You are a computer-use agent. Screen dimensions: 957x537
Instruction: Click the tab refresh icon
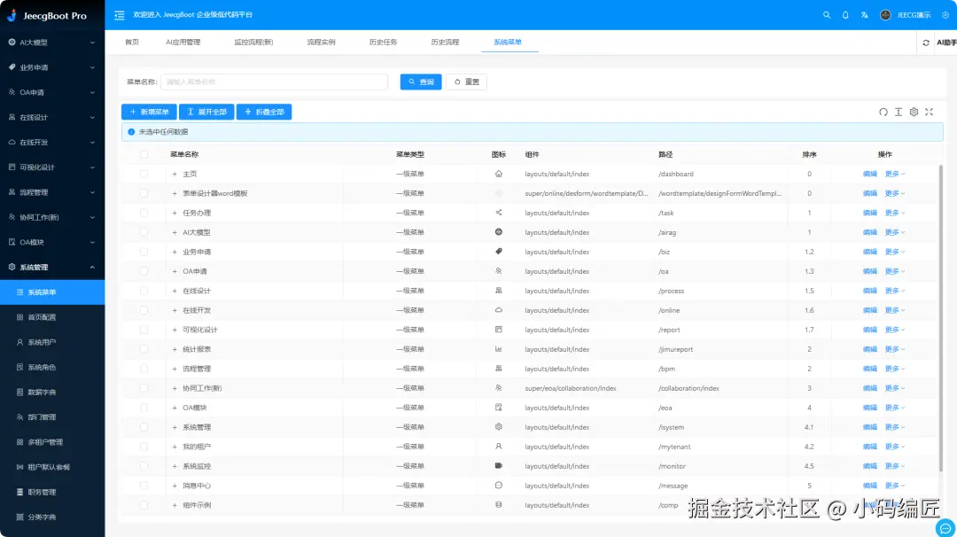926,43
